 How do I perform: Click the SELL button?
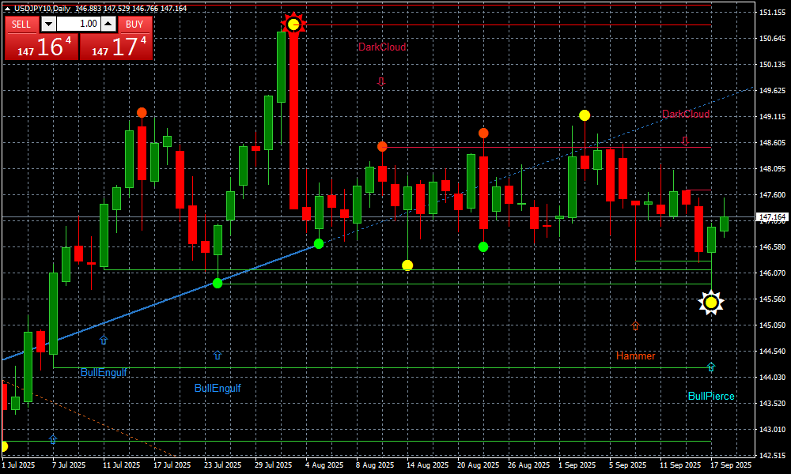[x=21, y=24]
